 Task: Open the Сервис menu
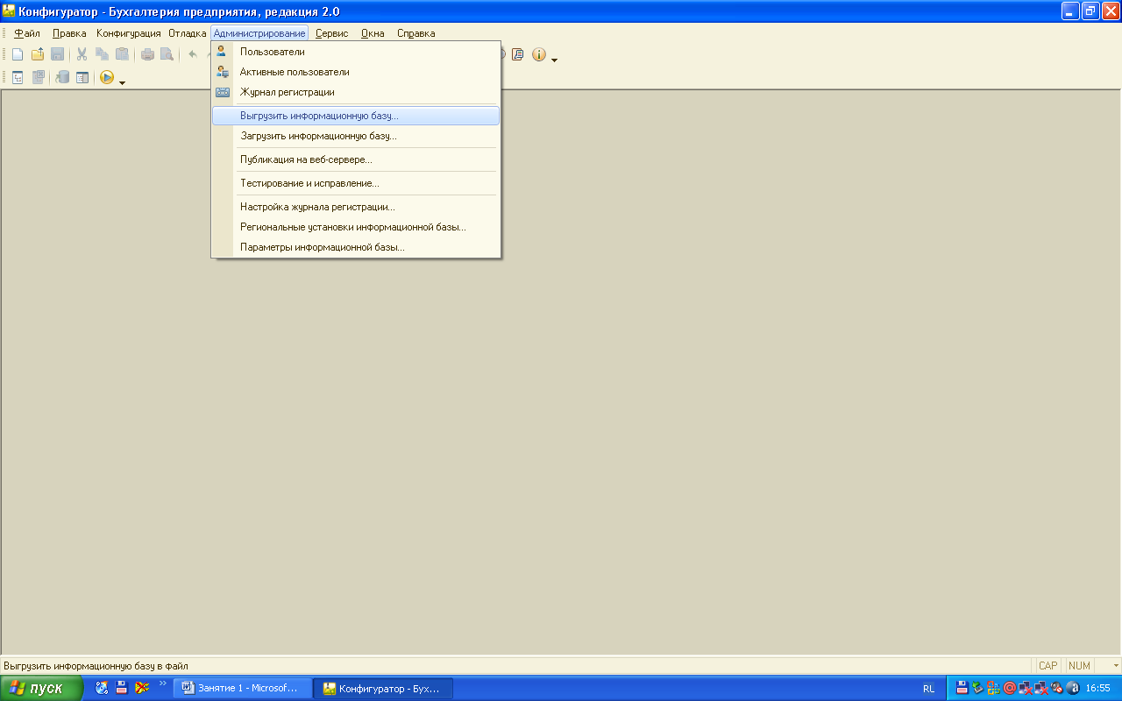coord(331,33)
